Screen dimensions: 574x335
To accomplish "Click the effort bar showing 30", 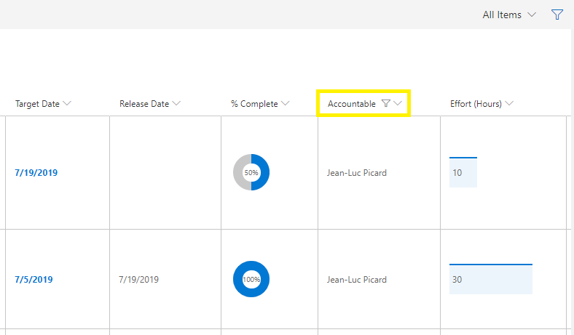I will click(490, 279).
